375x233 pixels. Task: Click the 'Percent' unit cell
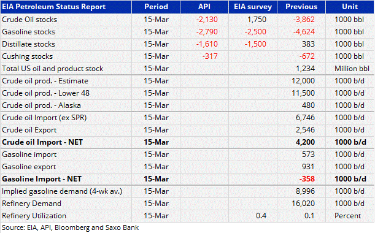click(347, 216)
